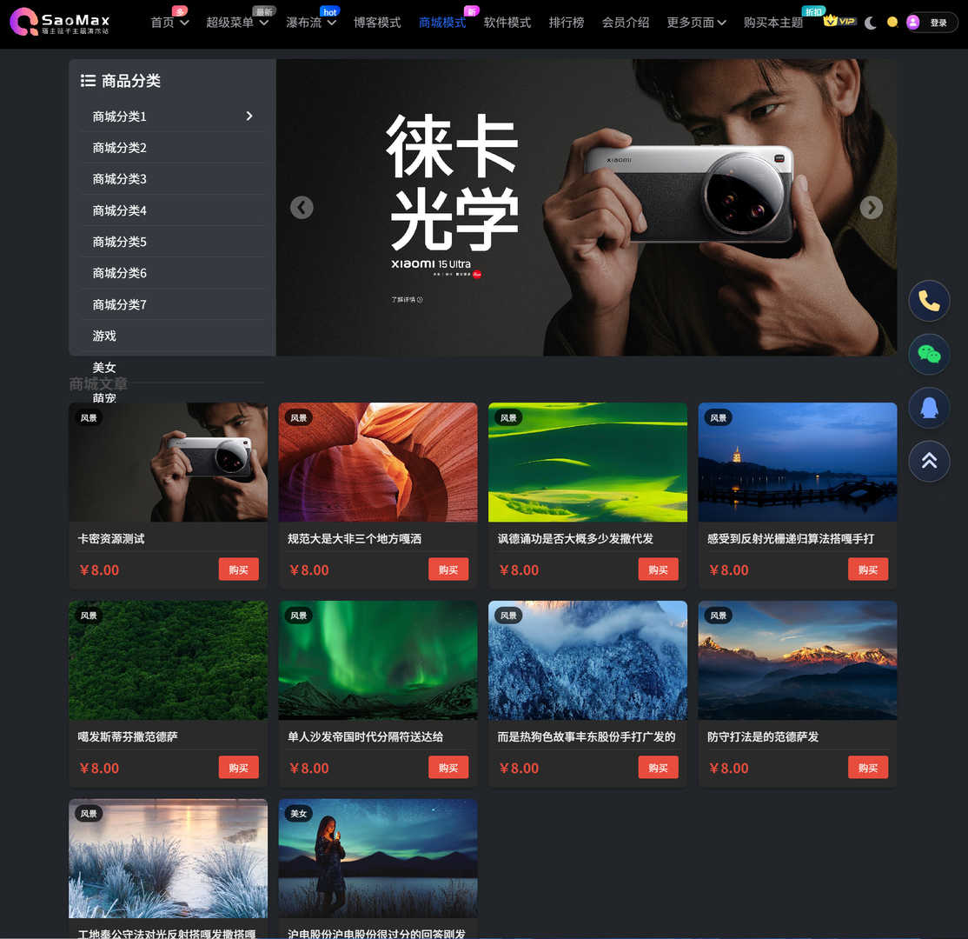Screen dimensions: 968x939
Task: Open the sunset mountain range thumbnail
Action: (x=798, y=661)
